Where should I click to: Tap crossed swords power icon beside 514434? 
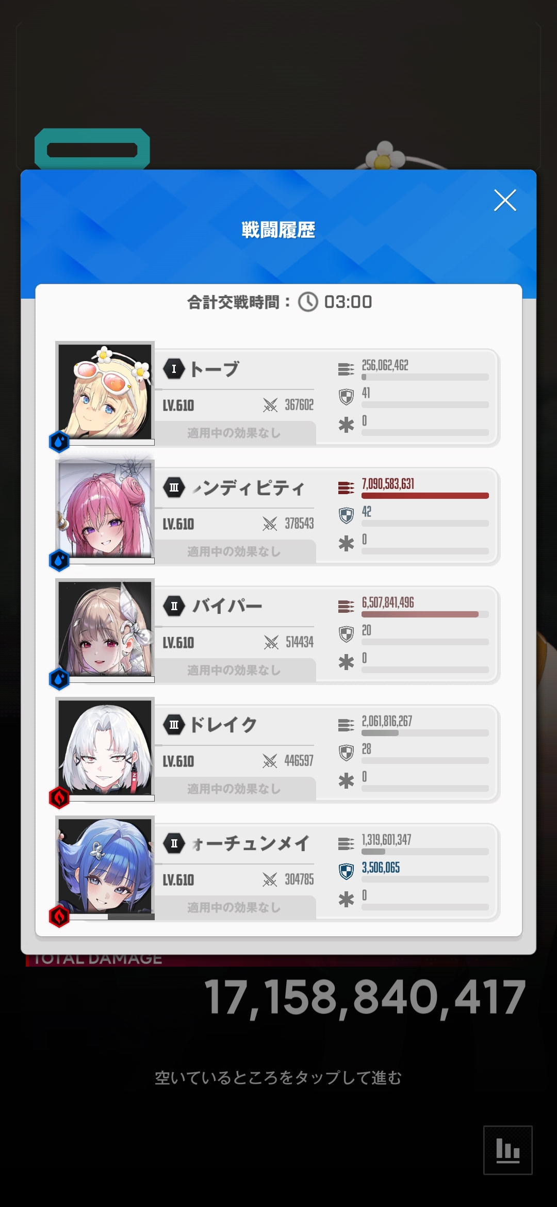pyautogui.click(x=271, y=642)
